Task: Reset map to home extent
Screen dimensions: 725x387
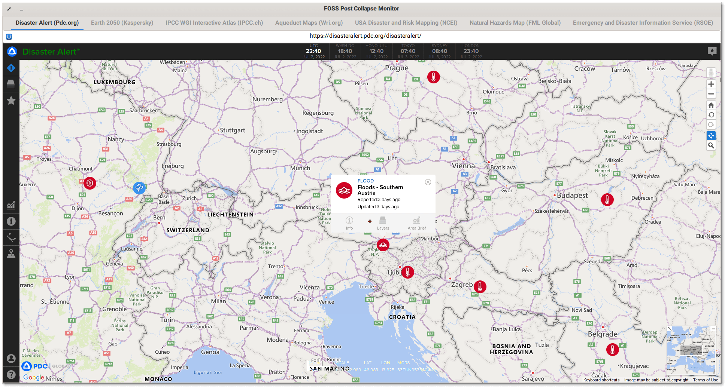Action: point(711,105)
